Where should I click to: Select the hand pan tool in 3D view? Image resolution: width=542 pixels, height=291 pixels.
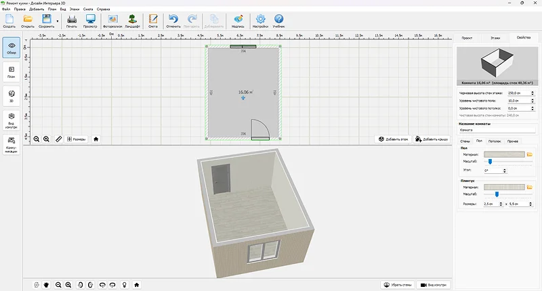click(x=46, y=285)
